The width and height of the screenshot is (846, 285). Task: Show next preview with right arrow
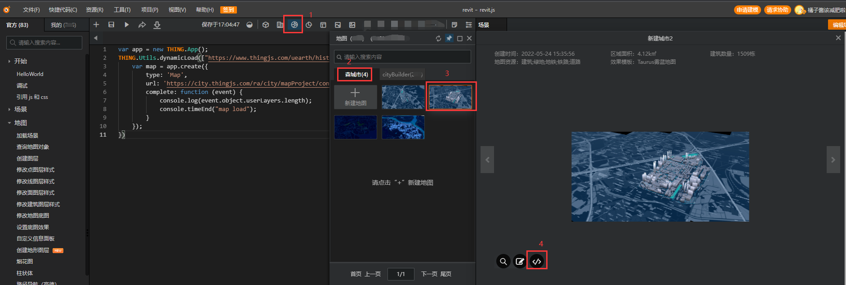(833, 160)
